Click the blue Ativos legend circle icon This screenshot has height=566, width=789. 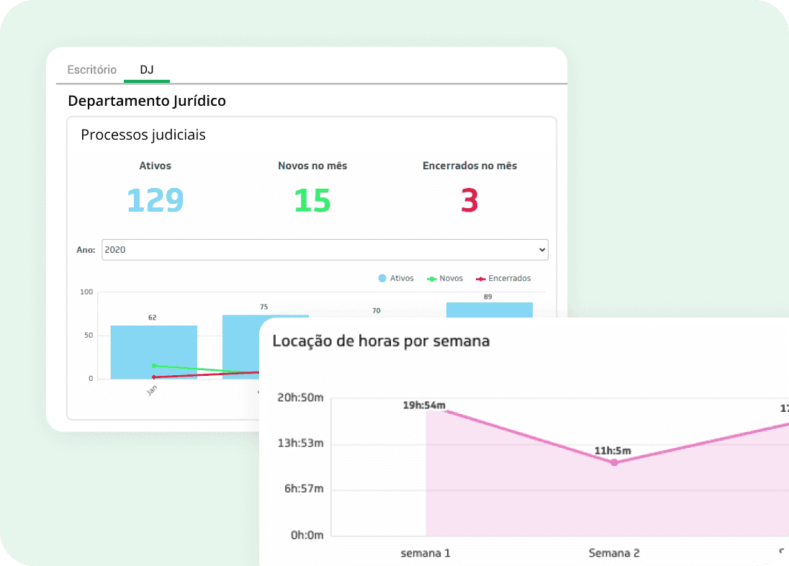point(382,279)
